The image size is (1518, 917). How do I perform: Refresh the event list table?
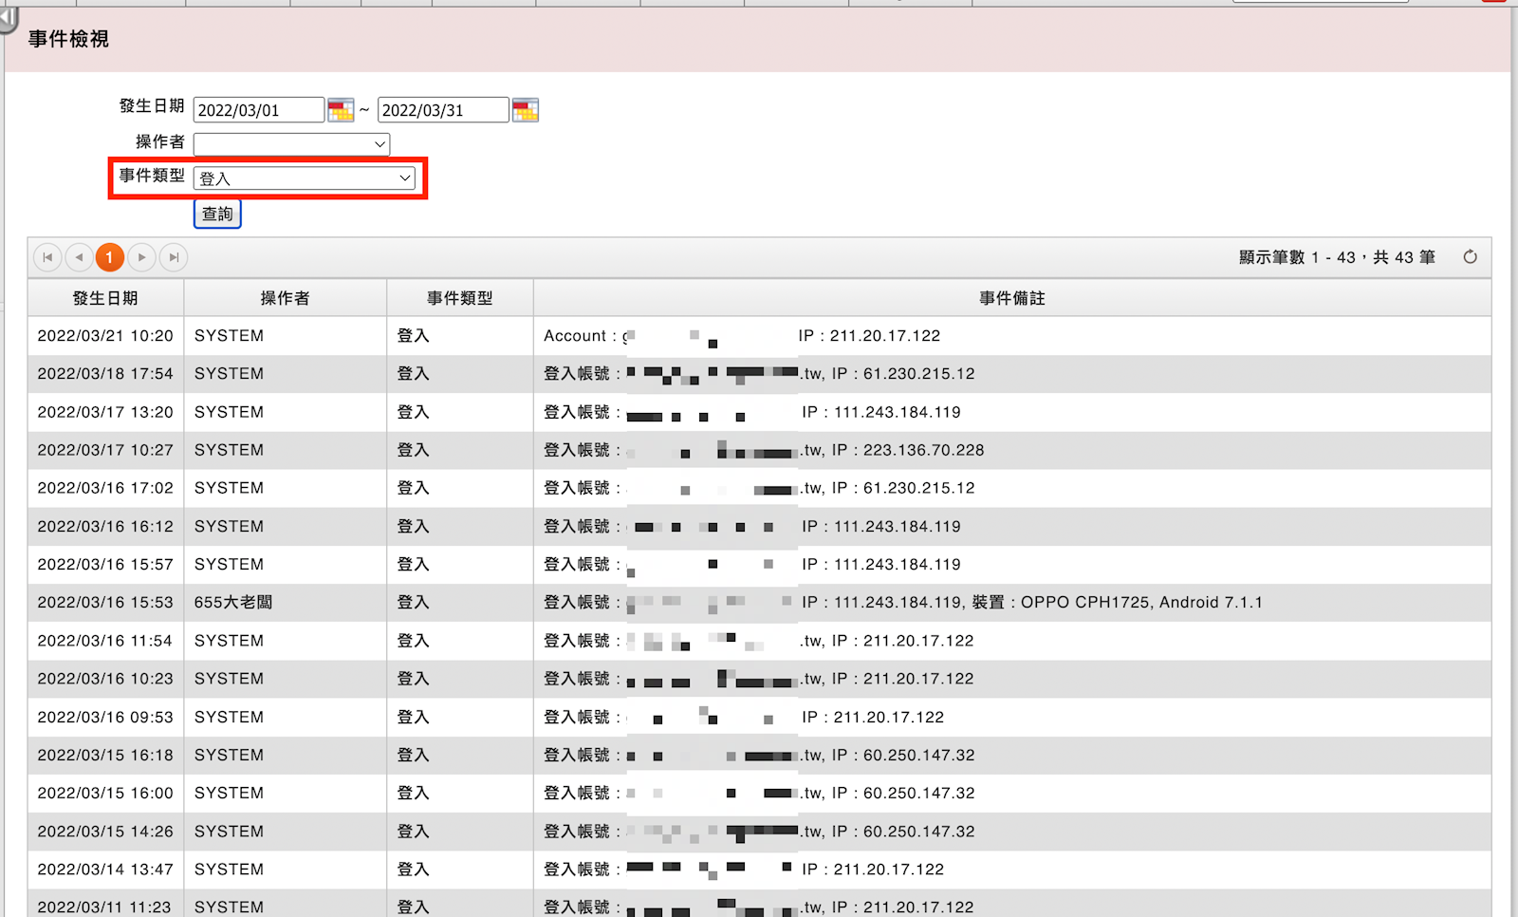1470,257
